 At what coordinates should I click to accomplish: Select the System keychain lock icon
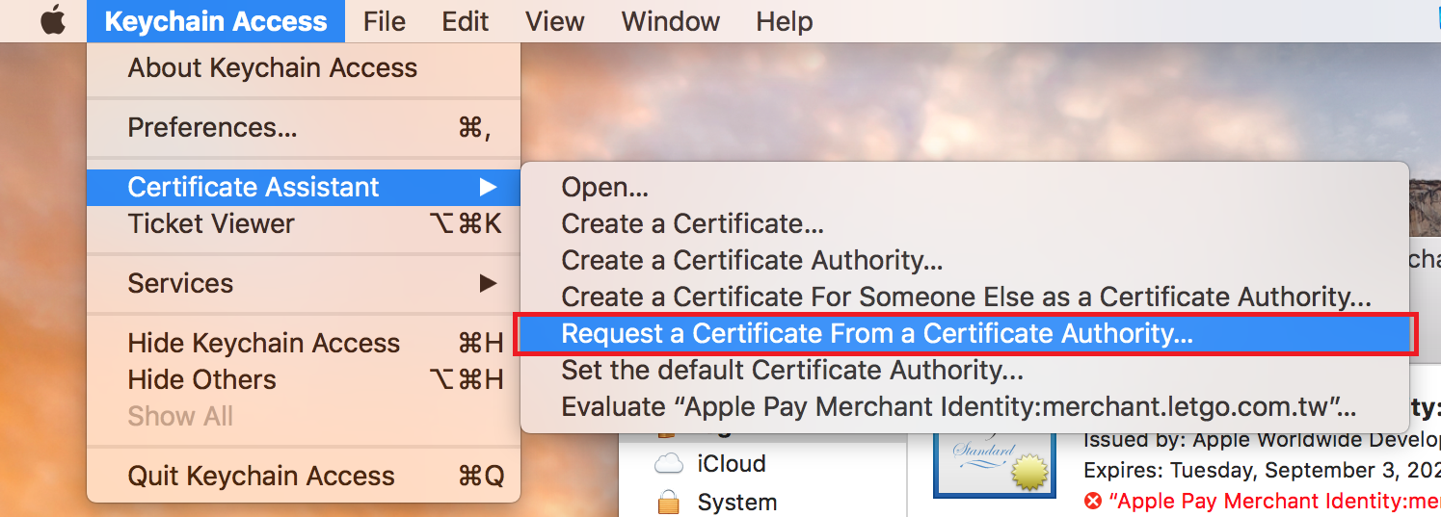point(668,503)
